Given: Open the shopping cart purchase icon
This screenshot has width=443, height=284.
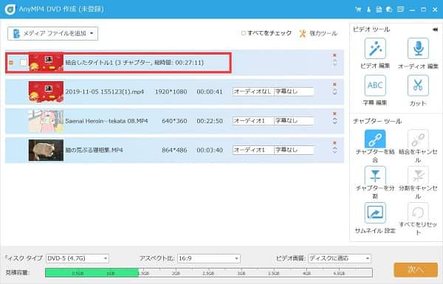Looking at the screenshot, I should 358,10.
